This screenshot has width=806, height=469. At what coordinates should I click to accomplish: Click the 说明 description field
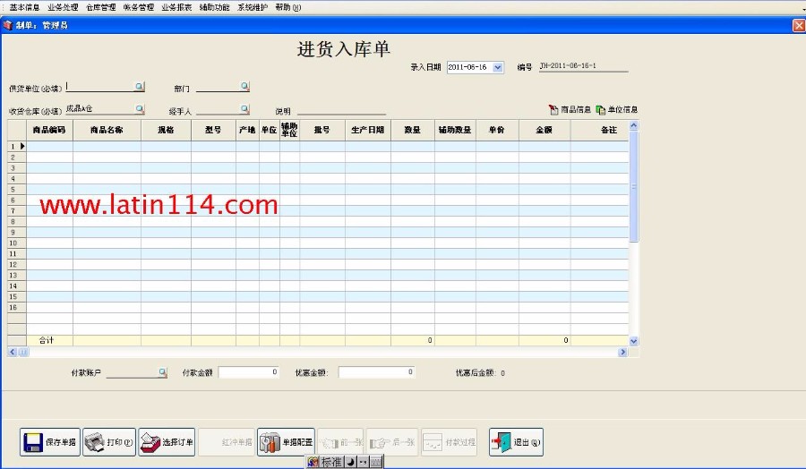click(341, 110)
